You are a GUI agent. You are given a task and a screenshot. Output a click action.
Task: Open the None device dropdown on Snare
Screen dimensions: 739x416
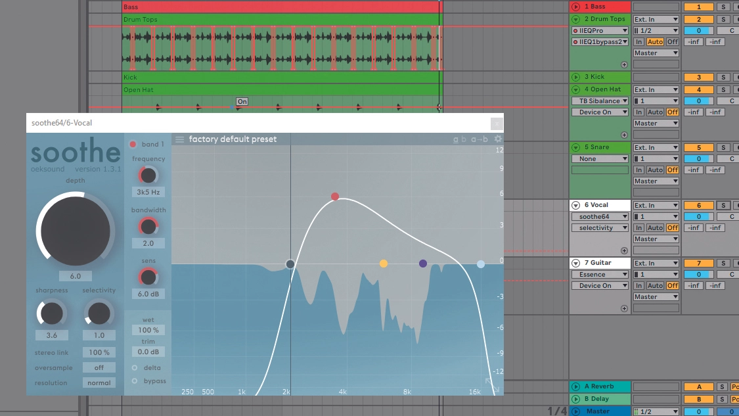(600, 159)
